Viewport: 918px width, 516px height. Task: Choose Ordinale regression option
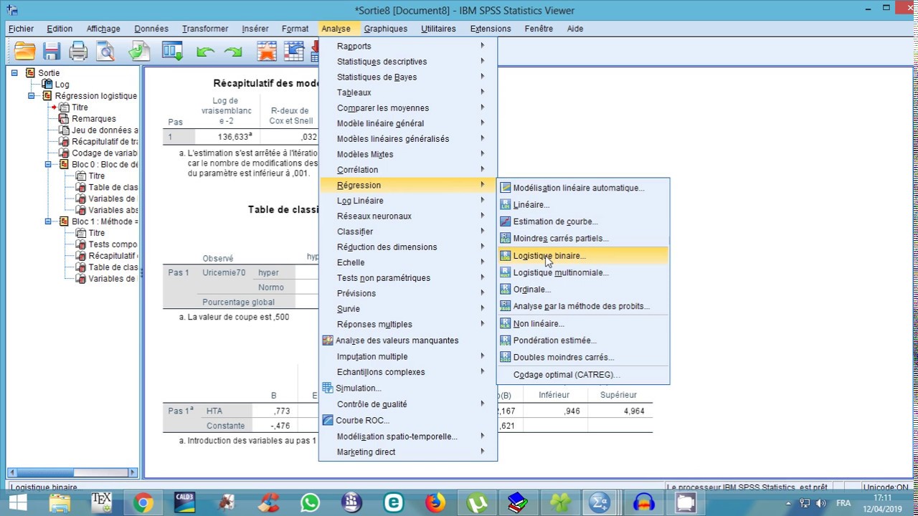583,290
